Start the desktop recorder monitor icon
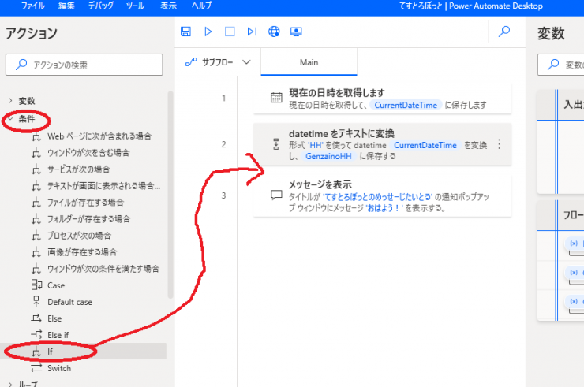The height and width of the screenshot is (387, 584). pos(297,32)
